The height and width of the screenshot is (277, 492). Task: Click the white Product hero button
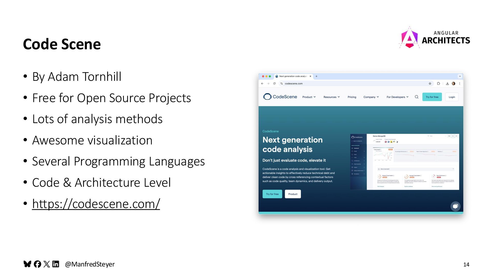(293, 194)
